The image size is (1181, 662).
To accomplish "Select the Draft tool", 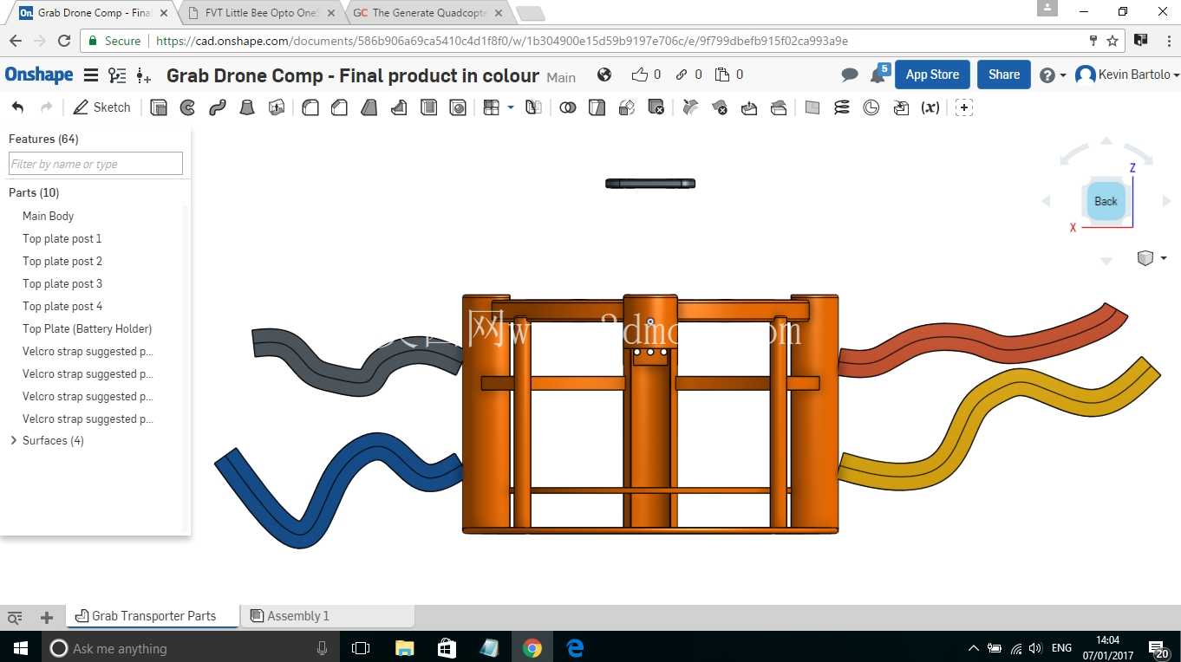I will [369, 107].
